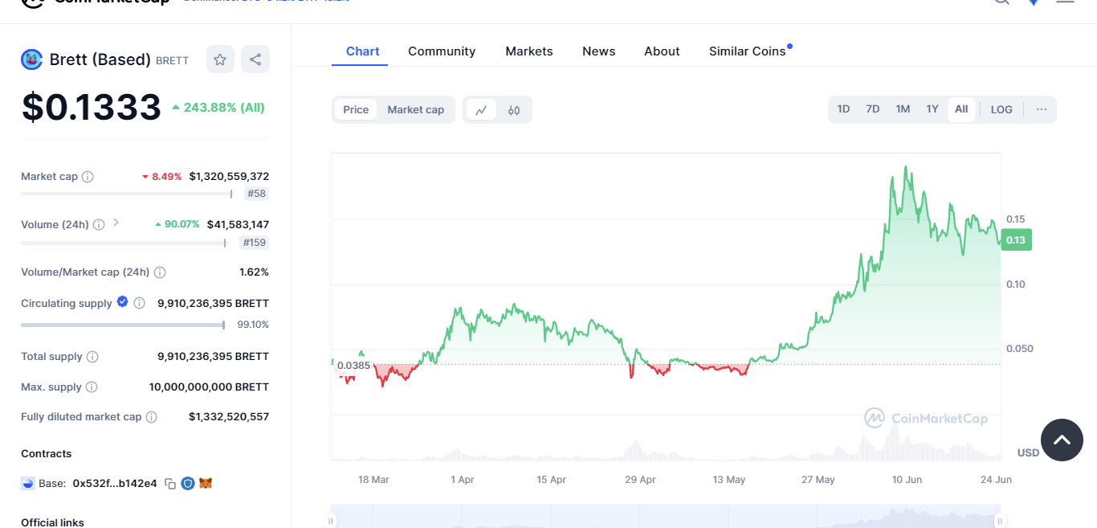Add Brett to watchlist with star icon
The image size is (1097, 528).
click(220, 59)
